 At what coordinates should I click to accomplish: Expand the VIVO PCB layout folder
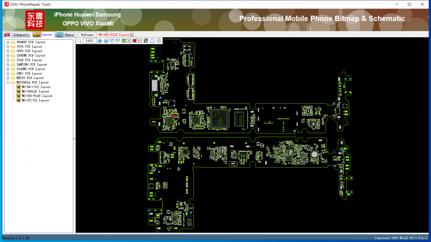tap(8, 47)
